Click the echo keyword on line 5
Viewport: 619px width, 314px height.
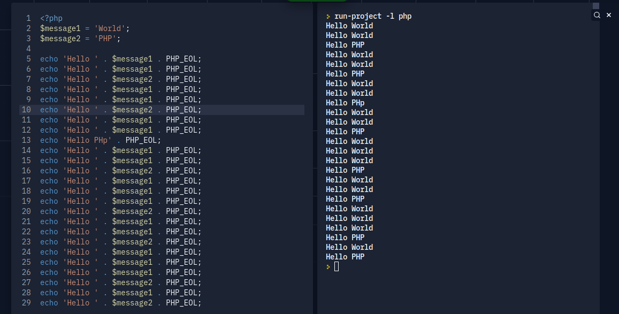[x=49, y=59]
